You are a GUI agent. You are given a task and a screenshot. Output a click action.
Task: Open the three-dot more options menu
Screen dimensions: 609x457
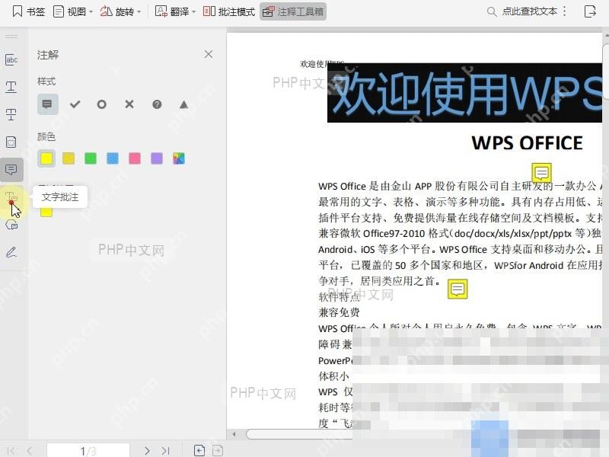tap(564, 11)
